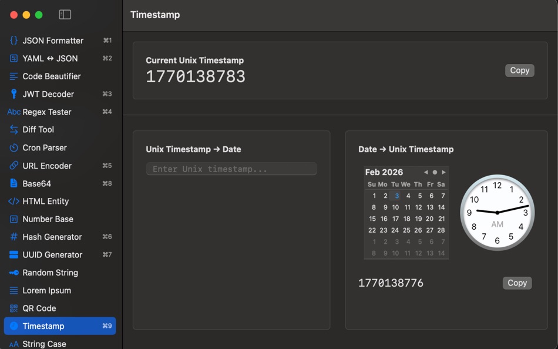Click the HTML Entity code icon

click(14, 201)
